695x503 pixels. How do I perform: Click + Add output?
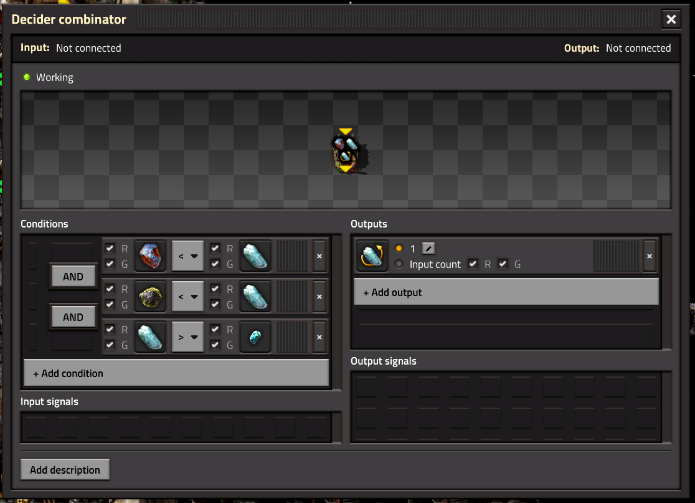pyautogui.click(x=506, y=292)
